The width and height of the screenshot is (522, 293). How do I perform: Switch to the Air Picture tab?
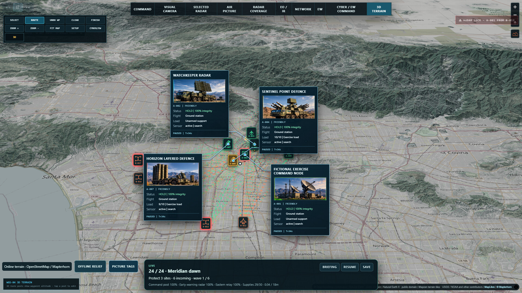(x=229, y=9)
